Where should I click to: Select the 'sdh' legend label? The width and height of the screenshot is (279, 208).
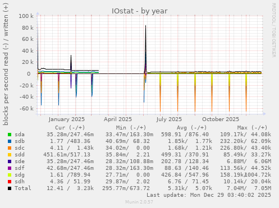point(20,182)
